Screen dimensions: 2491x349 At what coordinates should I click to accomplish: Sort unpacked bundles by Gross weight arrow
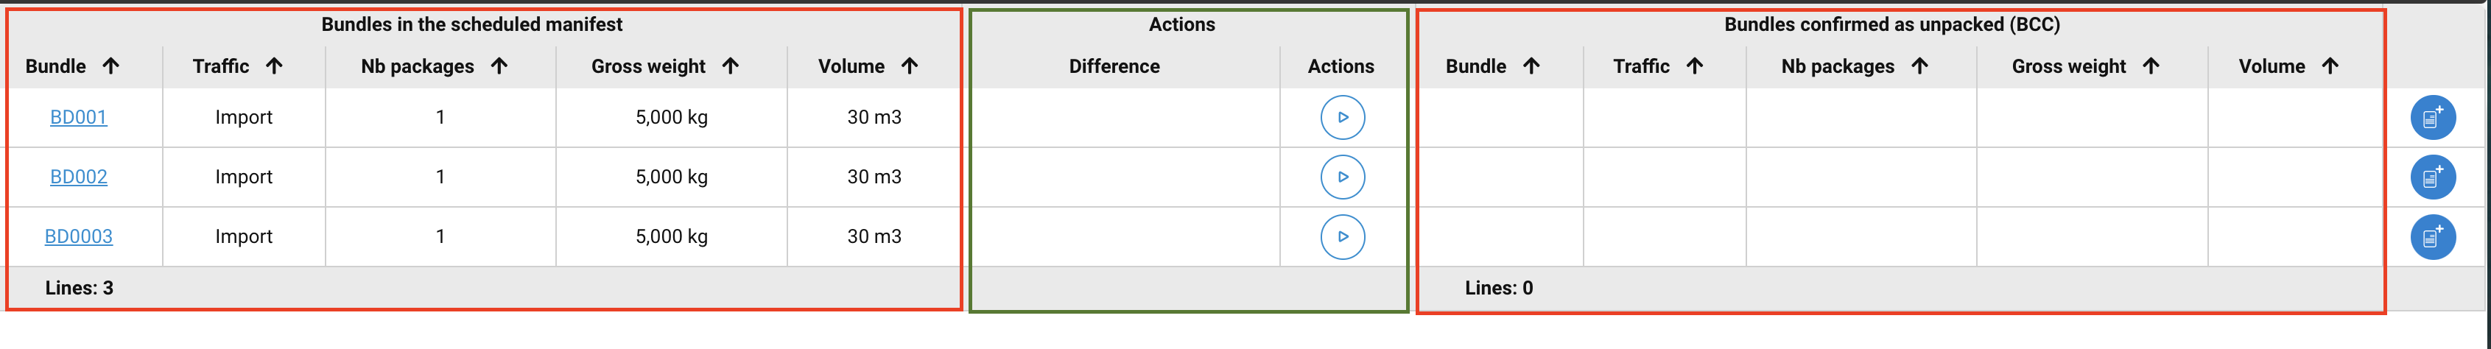coord(2151,66)
